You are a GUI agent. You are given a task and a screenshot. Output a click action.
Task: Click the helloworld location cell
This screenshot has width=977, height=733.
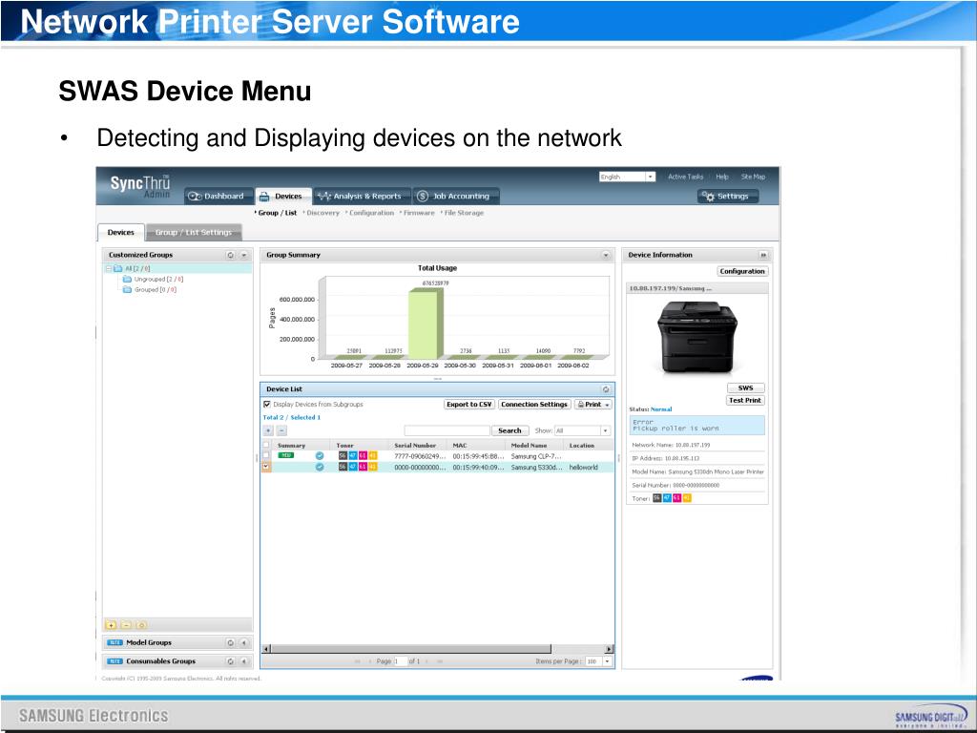[x=584, y=467]
